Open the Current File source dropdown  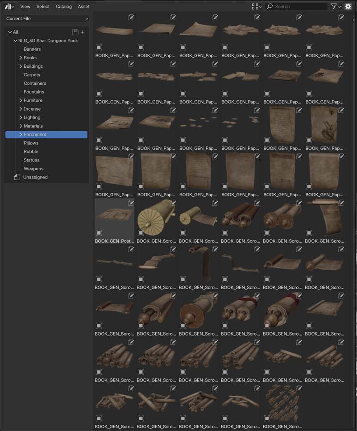coord(46,19)
